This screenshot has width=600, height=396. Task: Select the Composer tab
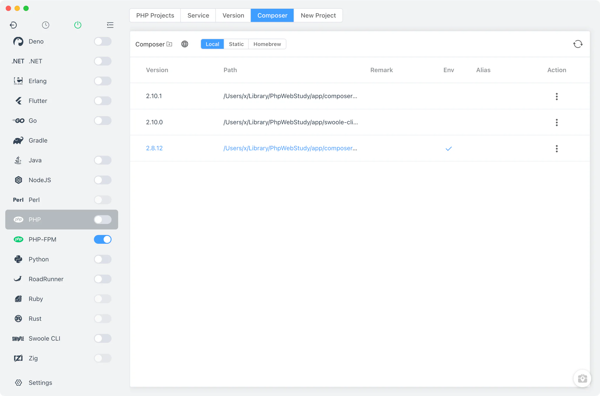click(x=272, y=16)
